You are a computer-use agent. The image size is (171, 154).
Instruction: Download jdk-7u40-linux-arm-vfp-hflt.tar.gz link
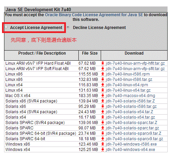click(135, 63)
